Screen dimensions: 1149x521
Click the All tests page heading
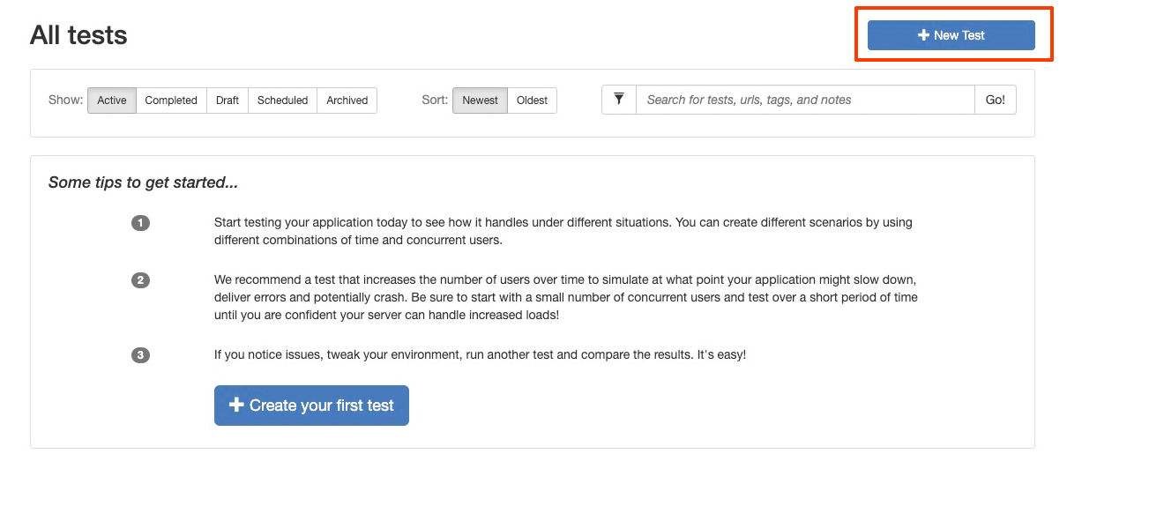(x=78, y=35)
